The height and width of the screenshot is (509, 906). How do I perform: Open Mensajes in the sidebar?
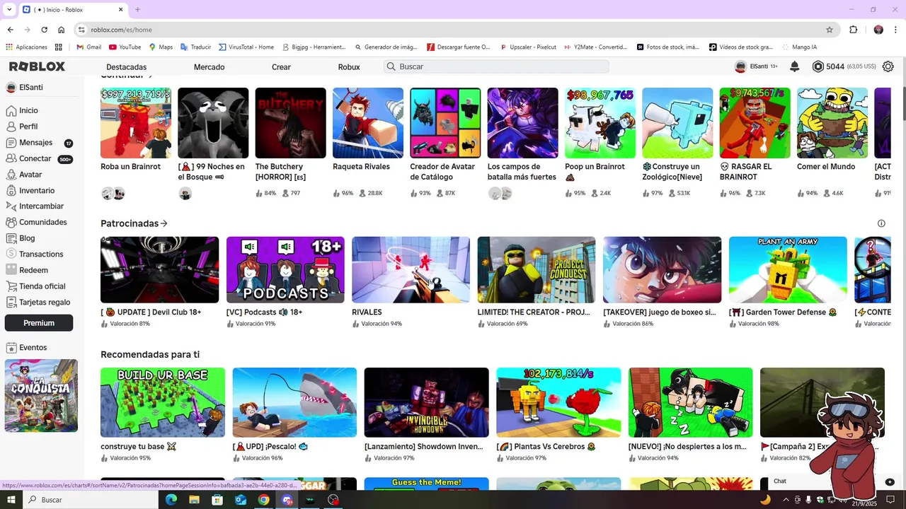tap(35, 143)
